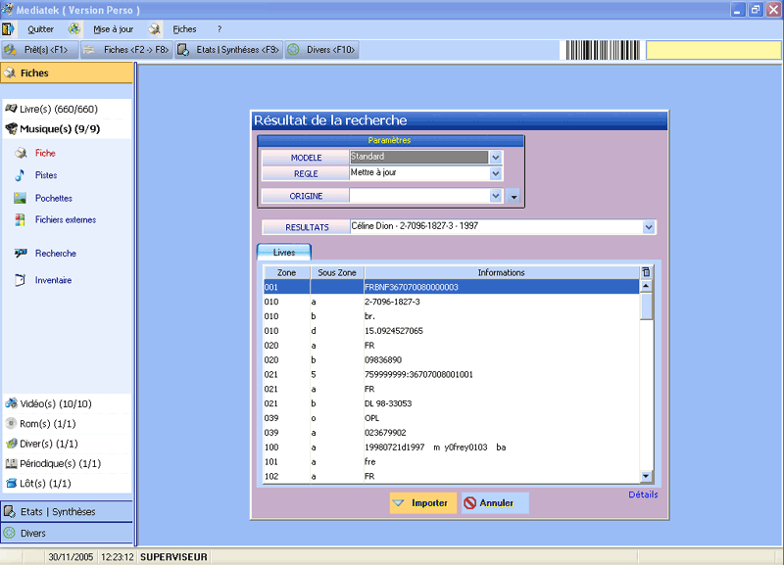
Task: Expand the ORIGINE dropdown arrow
Action: pyautogui.click(x=496, y=196)
